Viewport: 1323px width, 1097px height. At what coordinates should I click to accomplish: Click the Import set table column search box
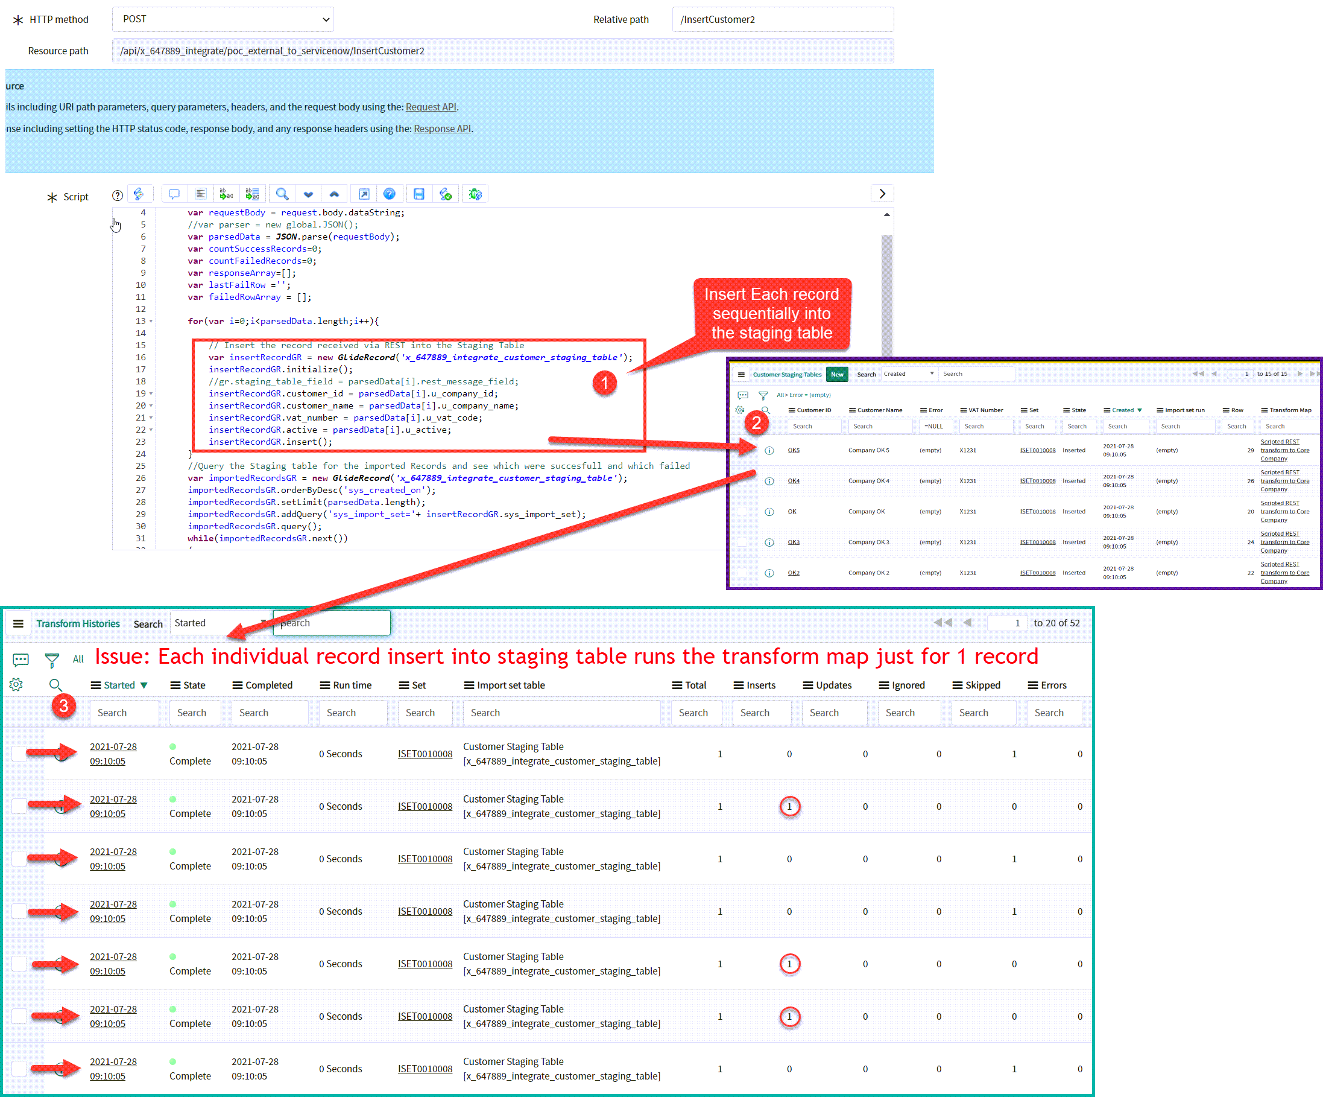pyautogui.click(x=562, y=713)
